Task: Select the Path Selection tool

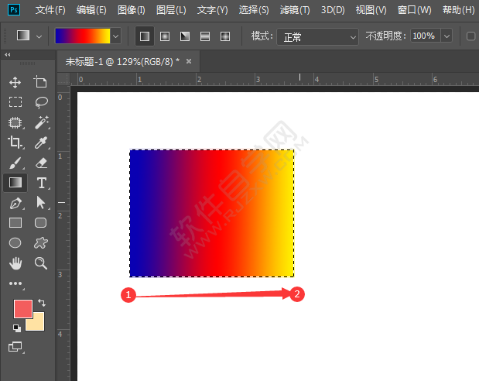Action: (41, 202)
